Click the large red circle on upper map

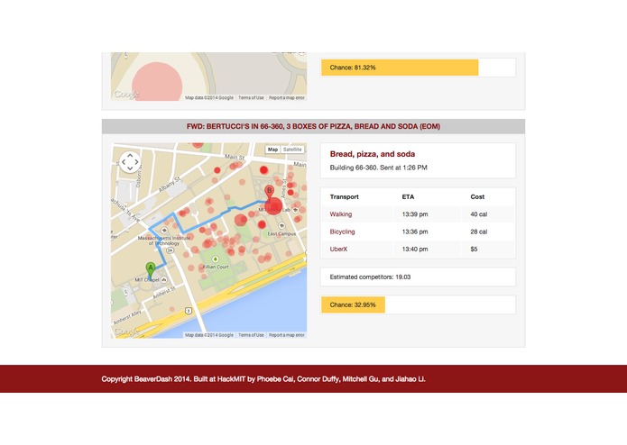point(157,82)
